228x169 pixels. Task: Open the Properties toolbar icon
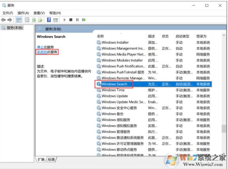27,20
